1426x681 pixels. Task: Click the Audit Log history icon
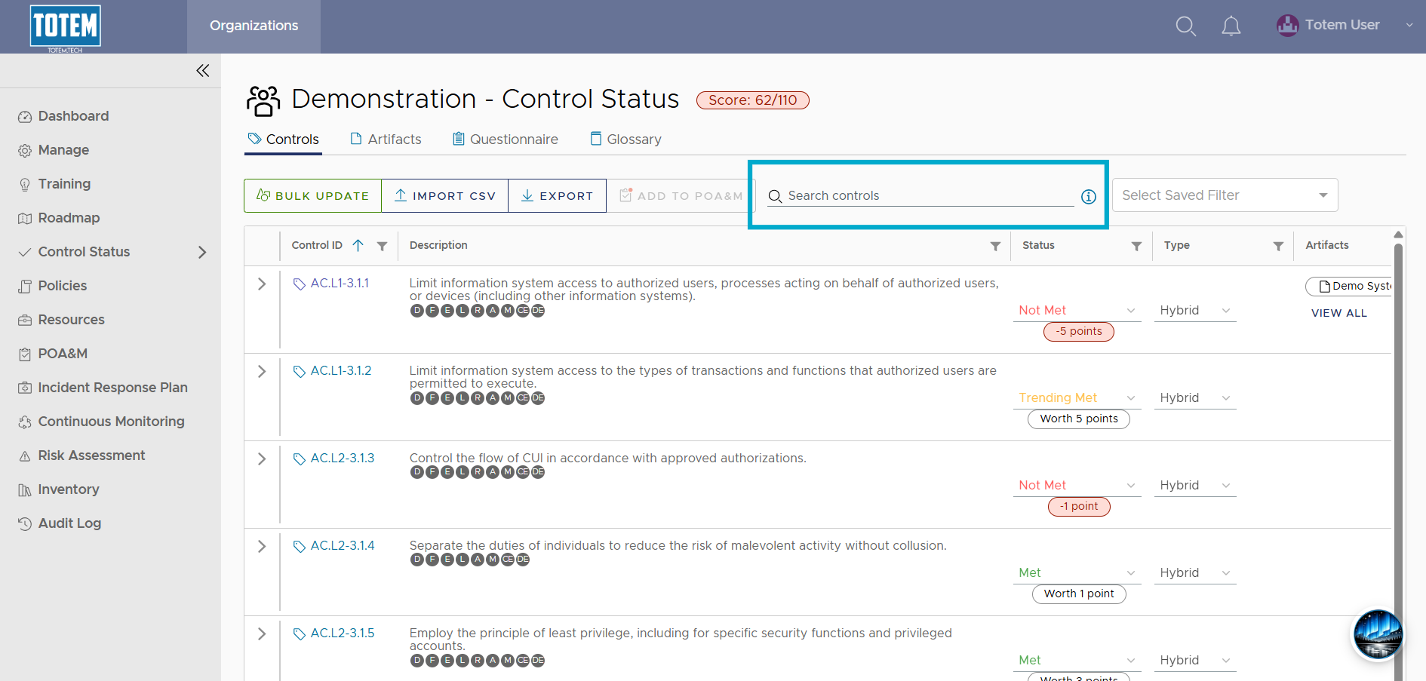pos(25,524)
